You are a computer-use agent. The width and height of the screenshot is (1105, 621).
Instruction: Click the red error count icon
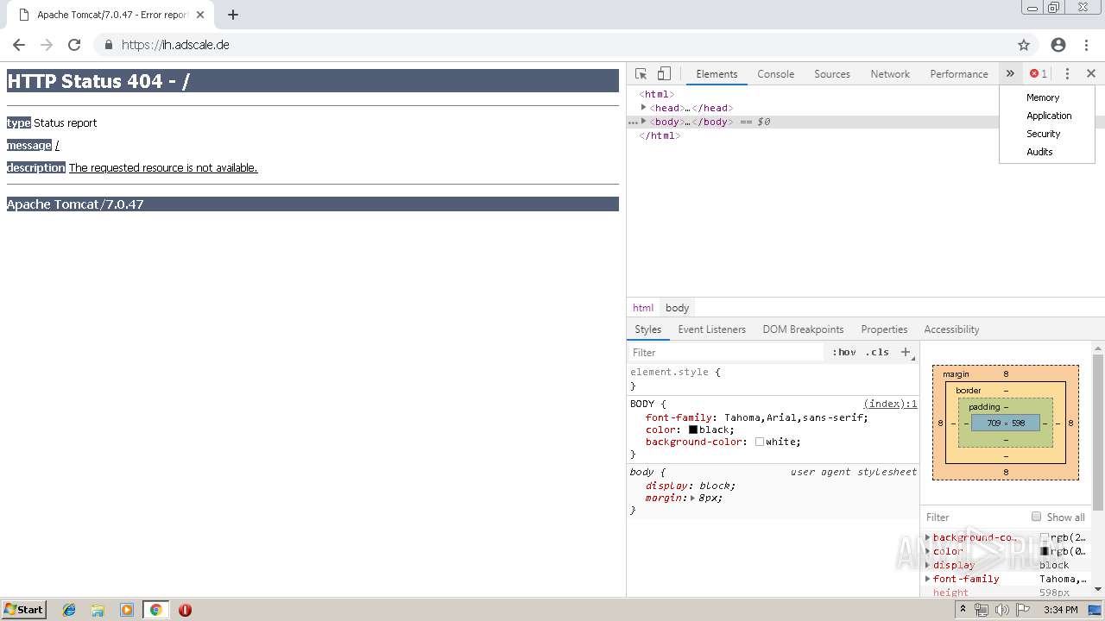[1034, 74]
